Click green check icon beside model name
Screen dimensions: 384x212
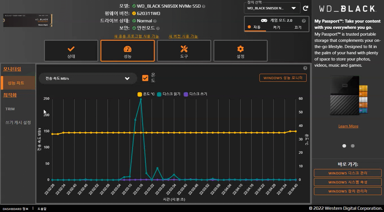point(134,6)
